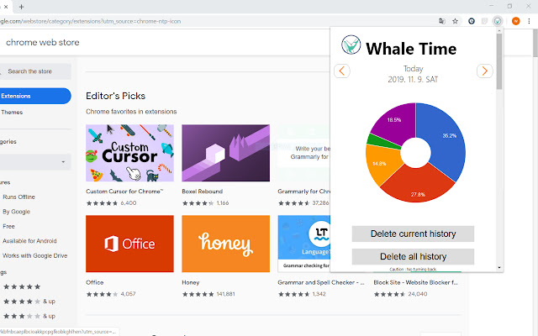Viewport: 538px width, 336px height.
Task: Click the Office 4,057 rating count
Action: click(128, 294)
